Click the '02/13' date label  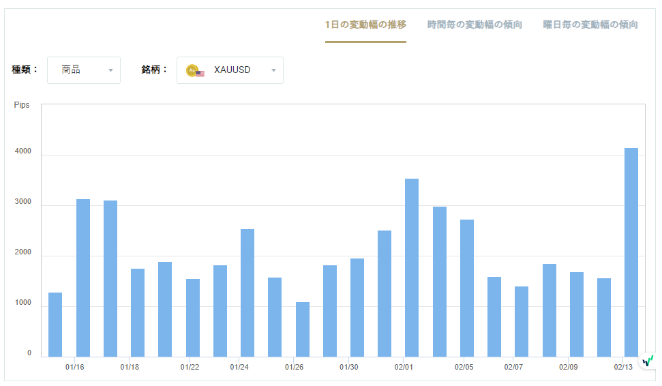point(623,367)
